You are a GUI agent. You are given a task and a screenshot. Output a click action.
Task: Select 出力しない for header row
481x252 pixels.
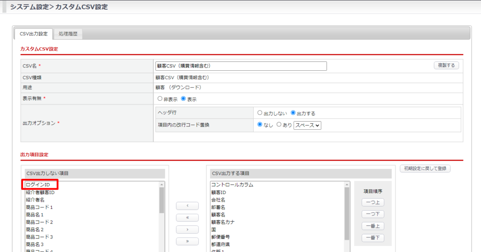click(260, 113)
